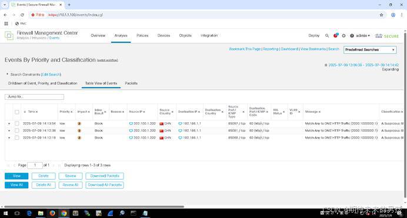Open the Overview menu
407x218 pixels.
[98, 35]
